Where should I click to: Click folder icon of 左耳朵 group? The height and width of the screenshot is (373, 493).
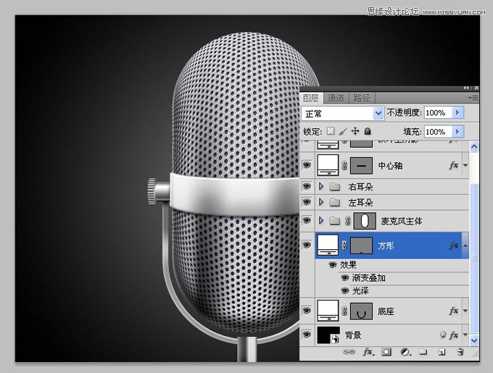[x=335, y=203]
